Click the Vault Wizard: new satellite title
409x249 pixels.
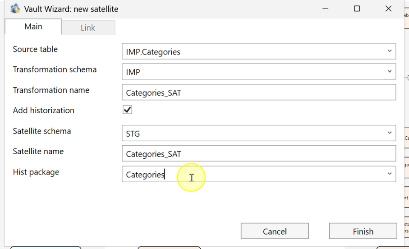[x=71, y=9]
